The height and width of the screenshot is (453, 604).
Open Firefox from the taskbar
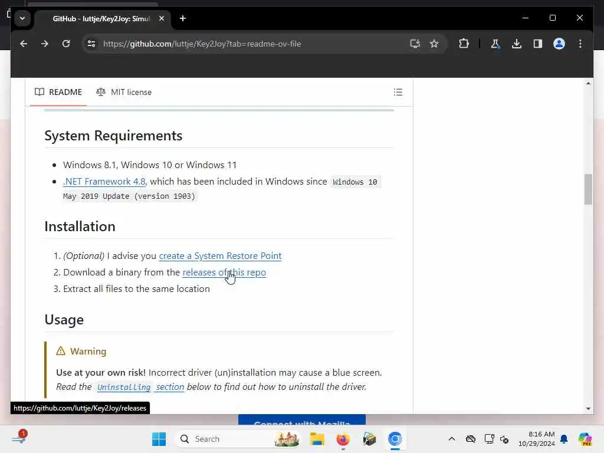(343, 439)
